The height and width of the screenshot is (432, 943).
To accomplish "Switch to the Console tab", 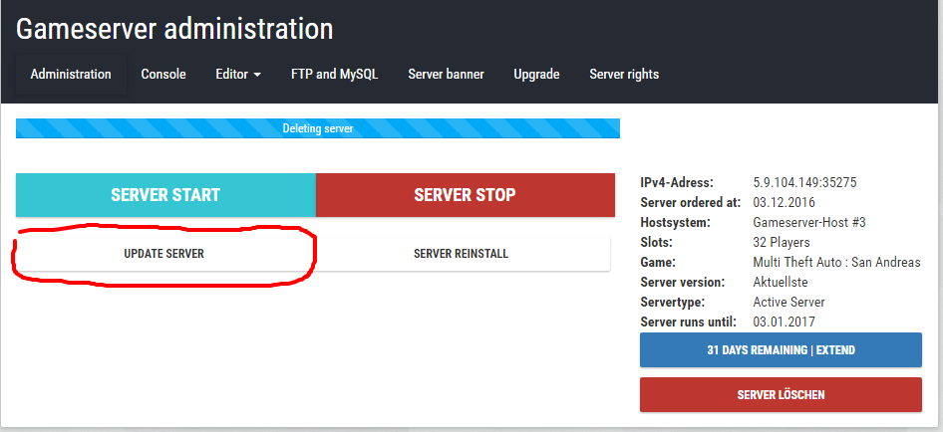I will coord(163,75).
